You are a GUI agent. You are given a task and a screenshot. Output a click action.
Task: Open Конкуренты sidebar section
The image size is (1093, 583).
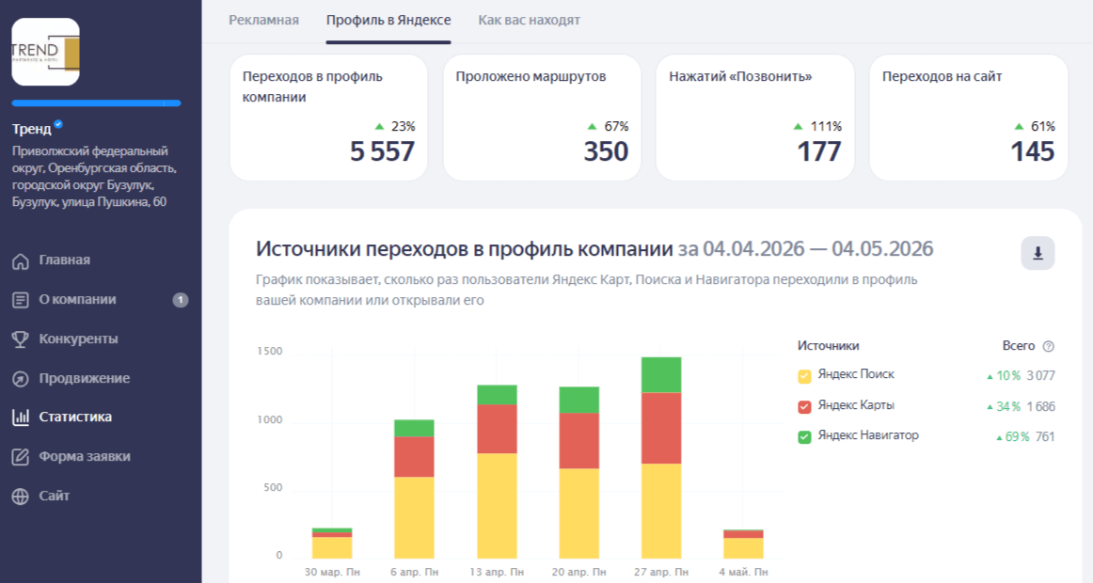click(78, 339)
